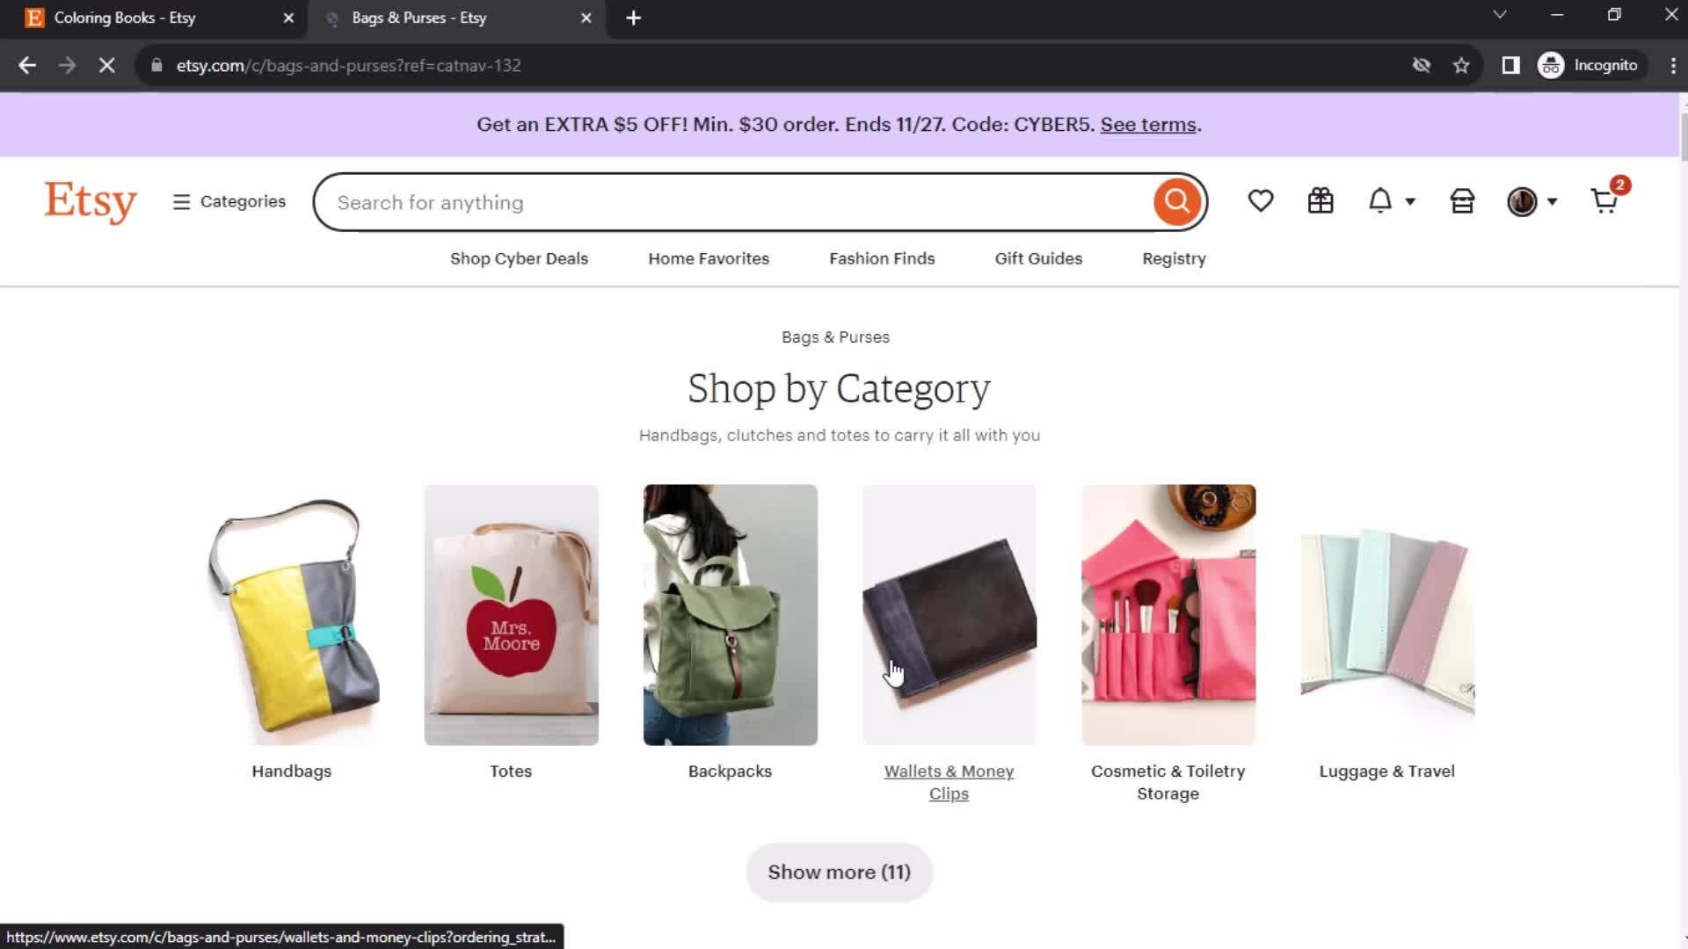The width and height of the screenshot is (1688, 949).
Task: Click Shop Cyber Deals menu item
Action: point(518,257)
